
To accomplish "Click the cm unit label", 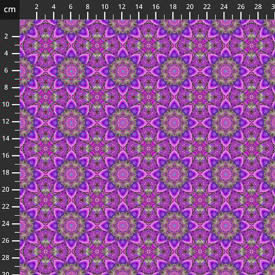I will click(x=10, y=10).
